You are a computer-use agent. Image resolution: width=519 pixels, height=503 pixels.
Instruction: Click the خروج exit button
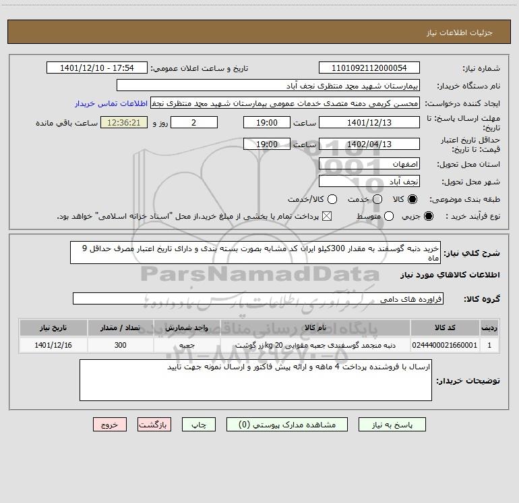tap(110, 425)
